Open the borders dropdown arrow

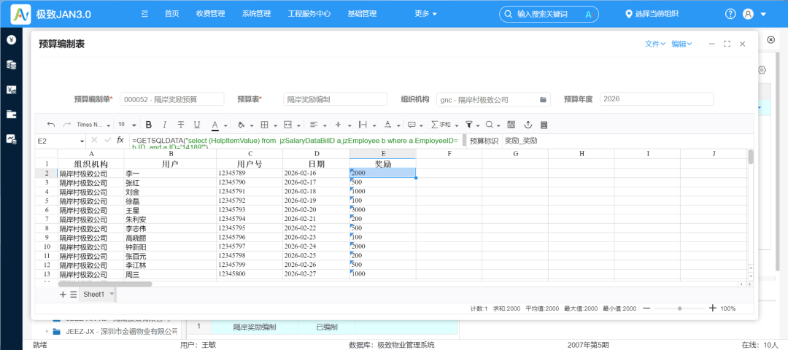[275, 125]
